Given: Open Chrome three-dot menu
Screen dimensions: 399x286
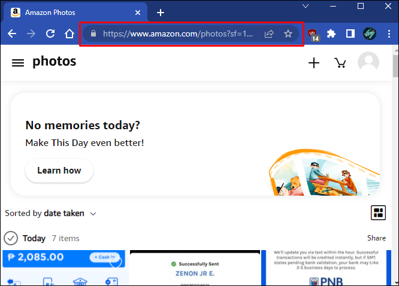Looking at the screenshot, I should 389,34.
